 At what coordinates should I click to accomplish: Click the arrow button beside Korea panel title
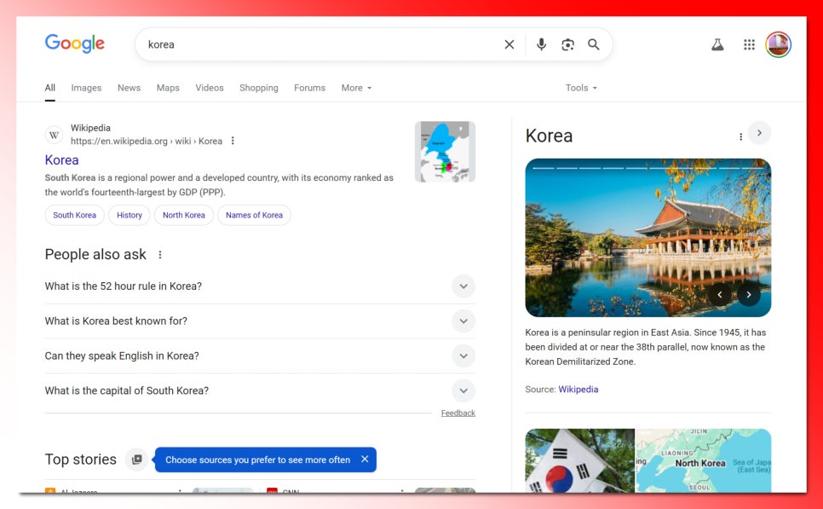click(759, 133)
